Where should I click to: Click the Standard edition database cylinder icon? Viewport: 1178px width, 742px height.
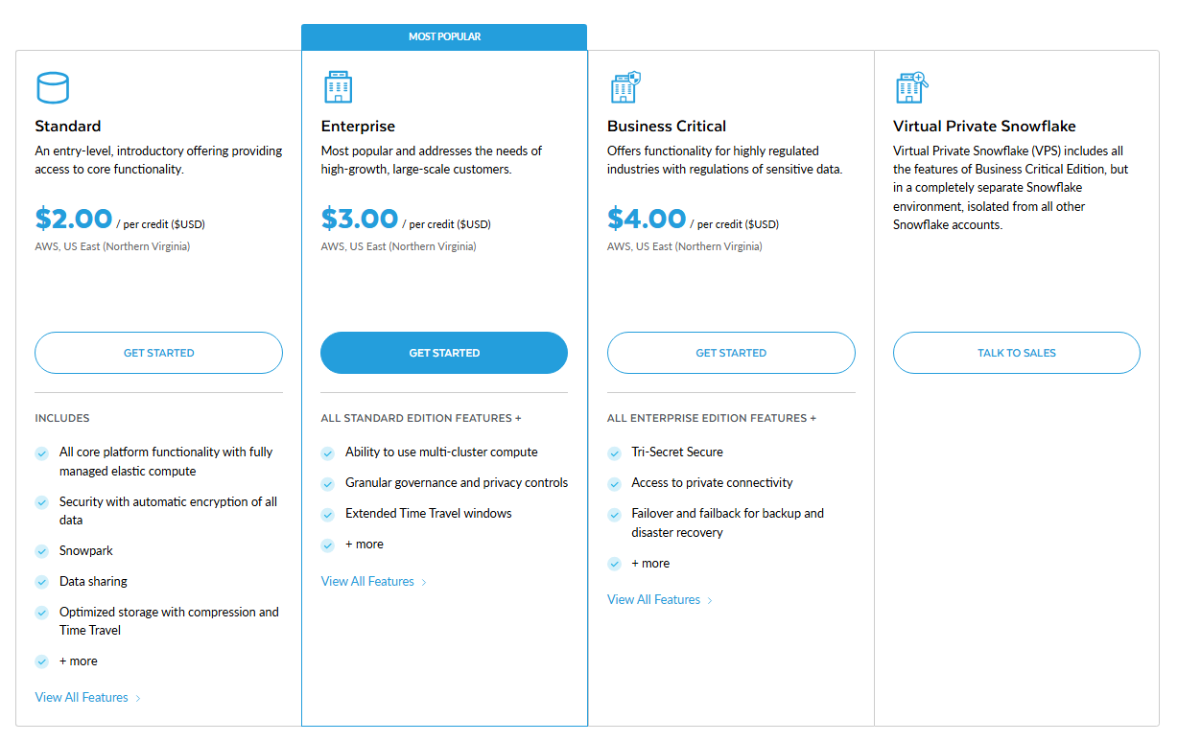[53, 87]
